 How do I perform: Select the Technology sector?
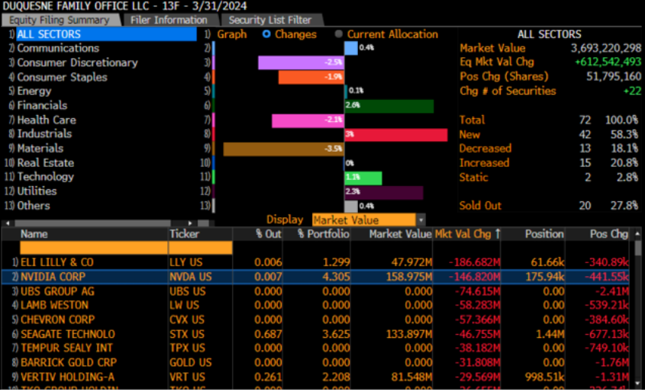pyautogui.click(x=46, y=177)
